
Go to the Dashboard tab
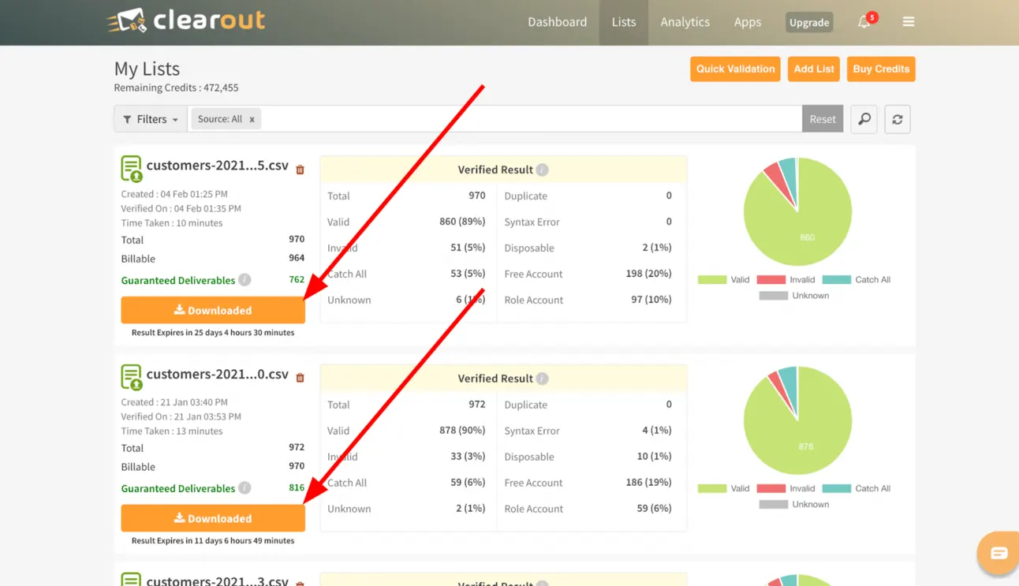click(558, 22)
